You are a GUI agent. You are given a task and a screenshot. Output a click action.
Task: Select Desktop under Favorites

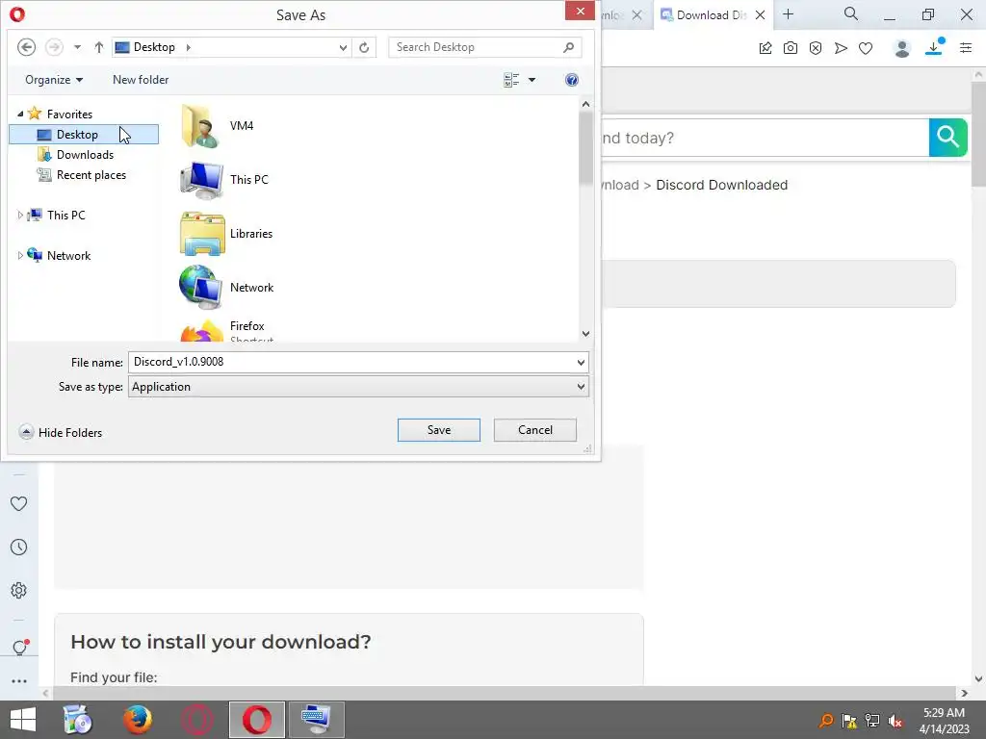(85, 135)
